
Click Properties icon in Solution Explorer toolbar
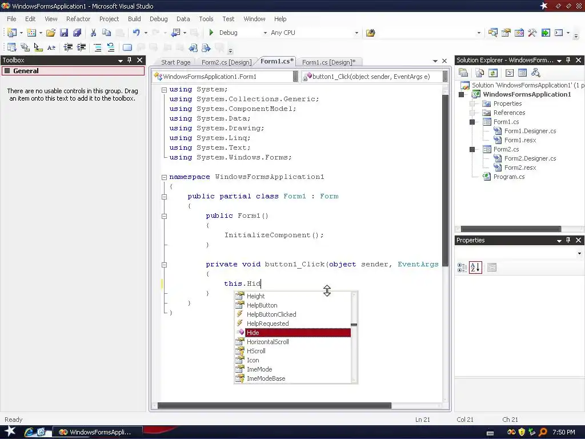[463, 73]
